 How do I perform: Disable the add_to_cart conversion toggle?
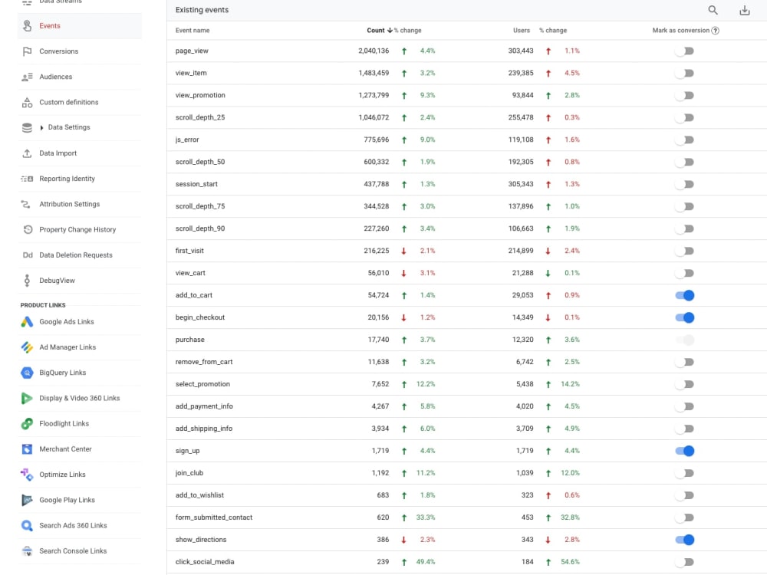click(x=685, y=295)
